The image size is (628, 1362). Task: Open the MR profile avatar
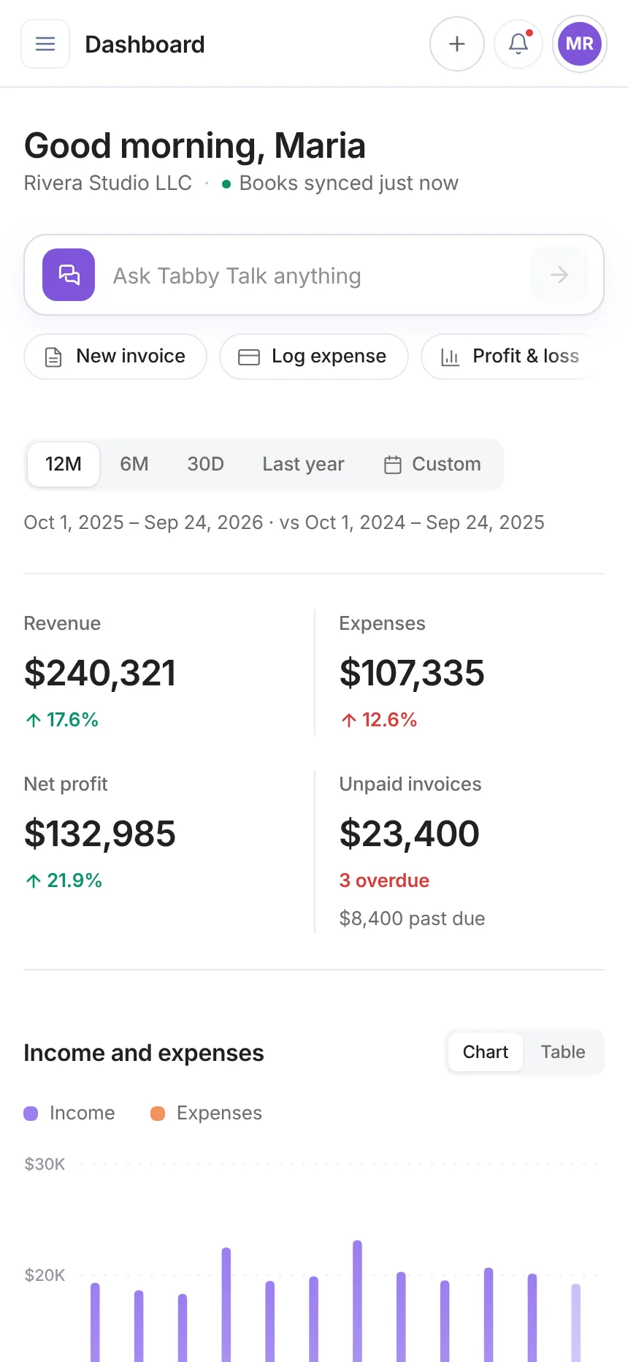[x=580, y=44]
